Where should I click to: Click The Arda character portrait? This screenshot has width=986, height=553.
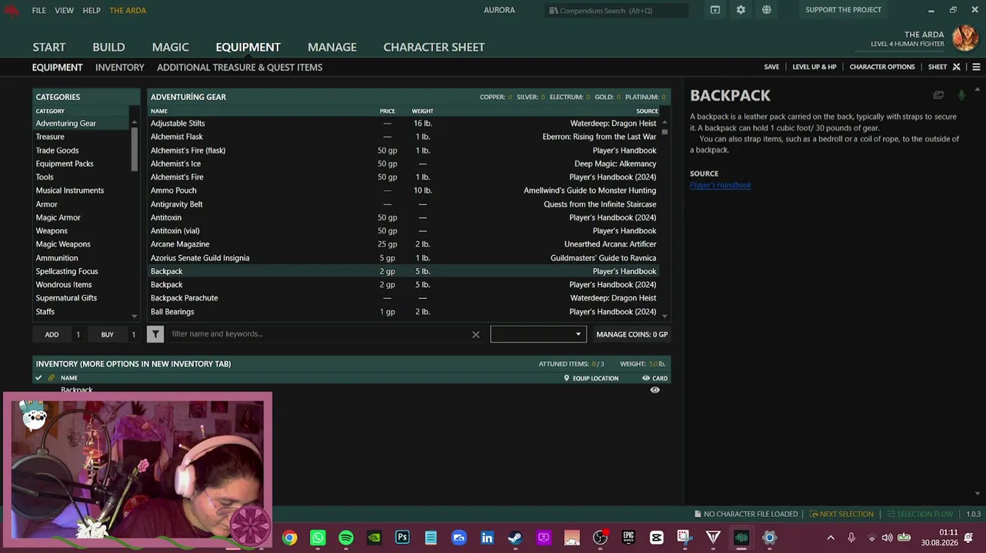coord(965,38)
